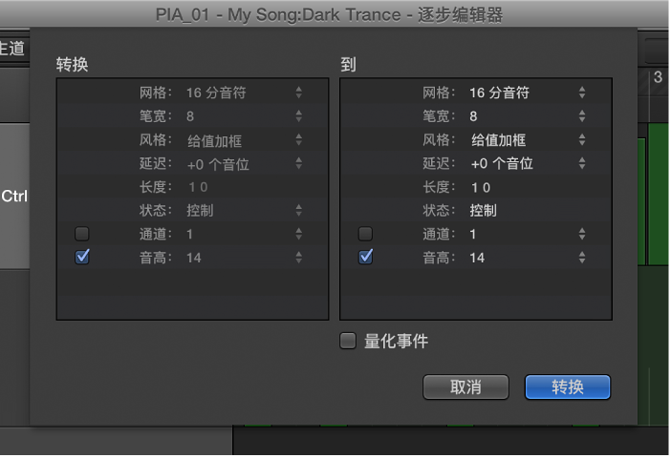The image size is (671, 458).
Task: Uncheck 音高 checkbox in left 转换 panel
Action: point(82,257)
